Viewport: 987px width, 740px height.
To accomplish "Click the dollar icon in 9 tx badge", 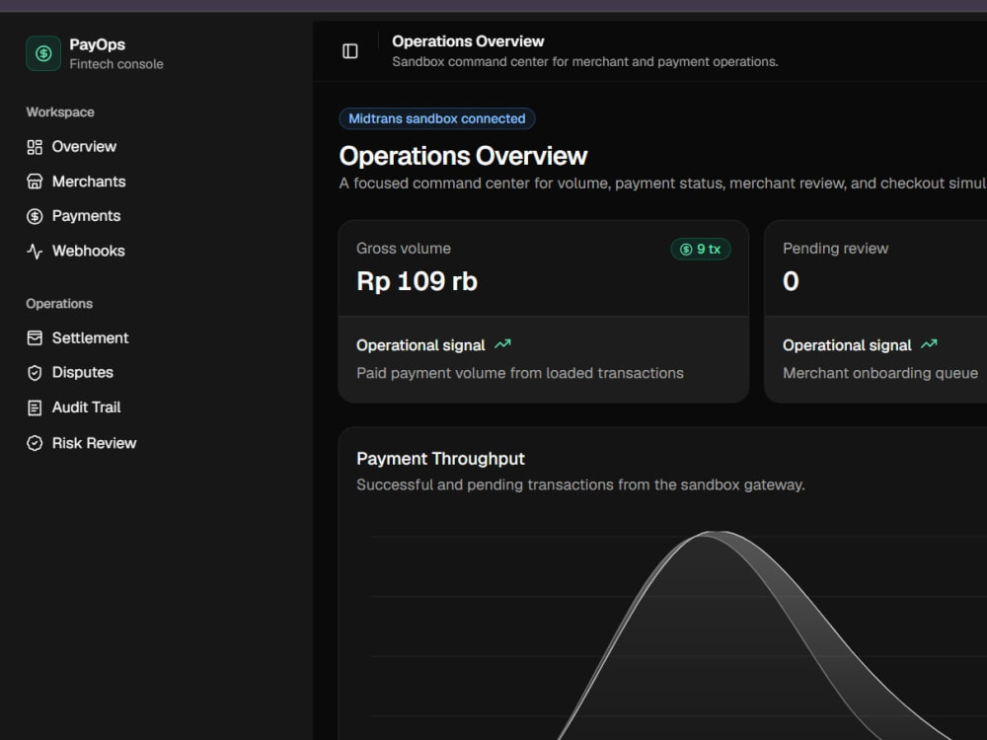I will point(686,250).
